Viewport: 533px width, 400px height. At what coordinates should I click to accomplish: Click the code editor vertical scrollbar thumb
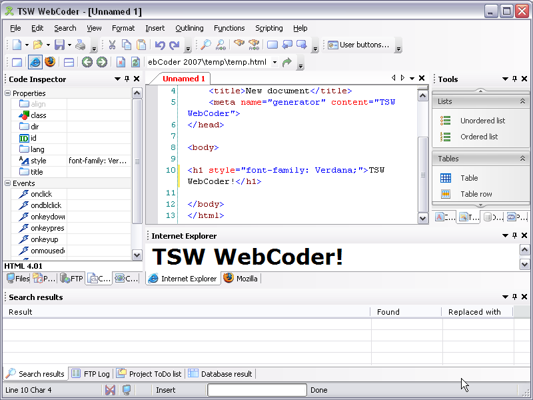pyautogui.click(x=422, y=175)
